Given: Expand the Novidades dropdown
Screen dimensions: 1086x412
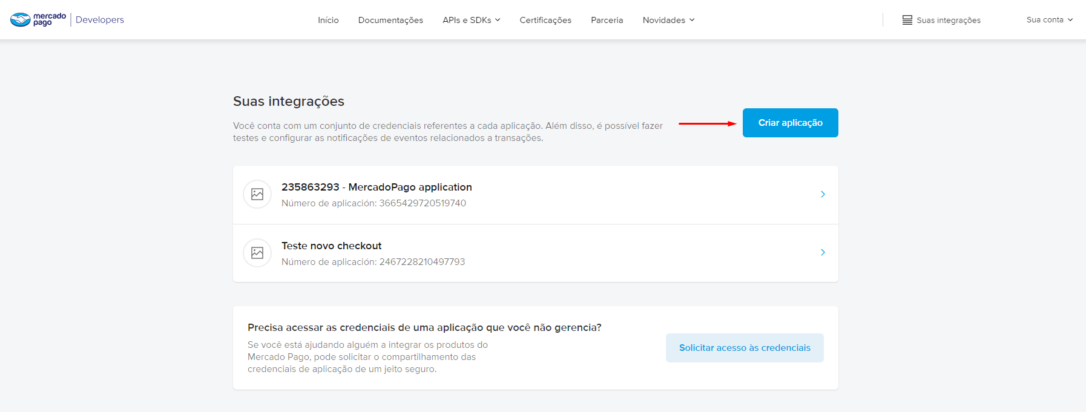Looking at the screenshot, I should [668, 20].
